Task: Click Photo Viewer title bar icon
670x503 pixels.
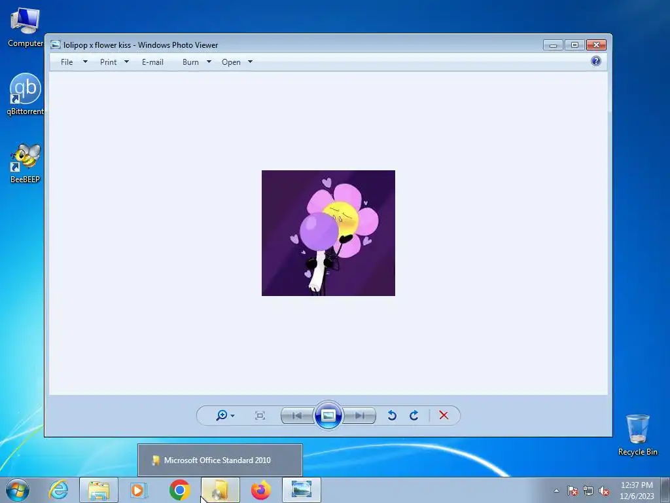Action: pos(56,45)
